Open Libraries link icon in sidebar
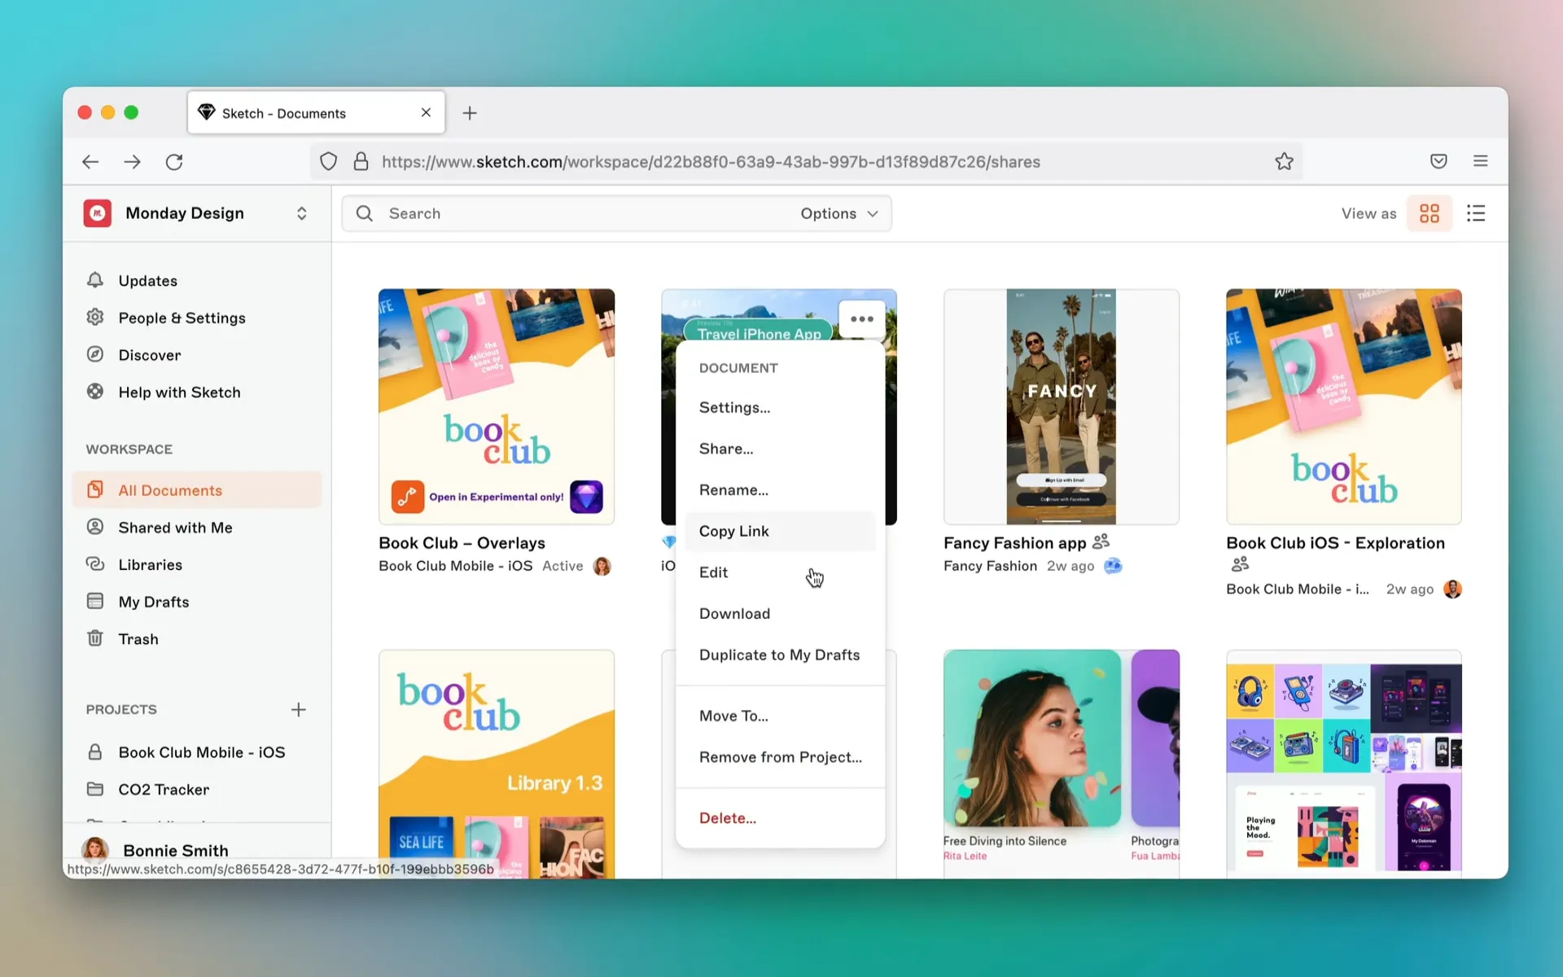Screen dimensions: 1563x977 pyautogui.click(x=95, y=564)
